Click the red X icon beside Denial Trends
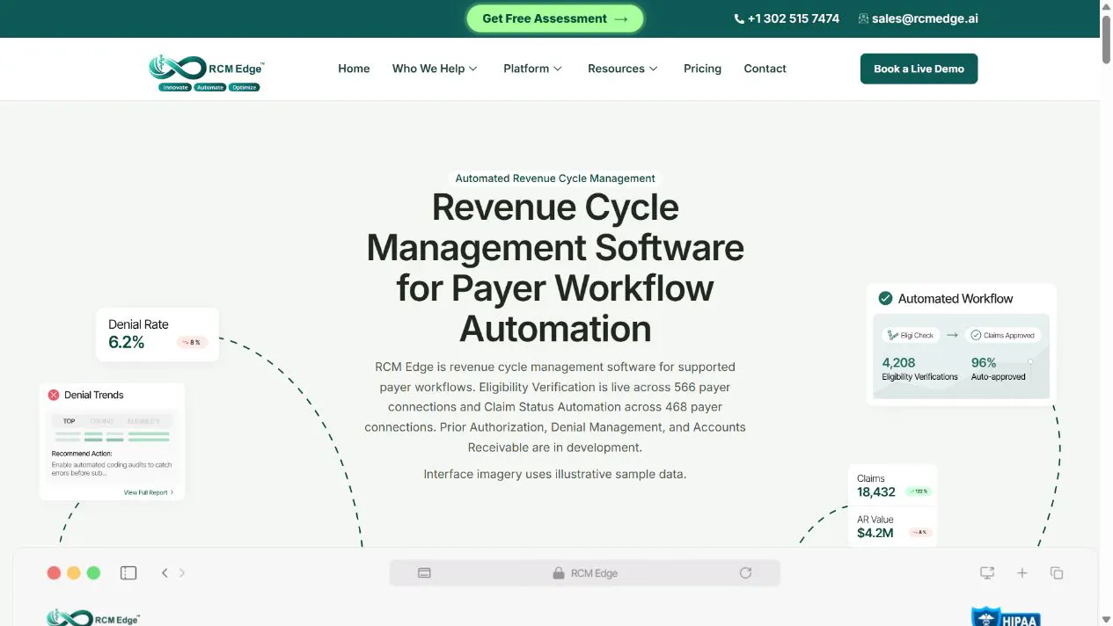 54,396
